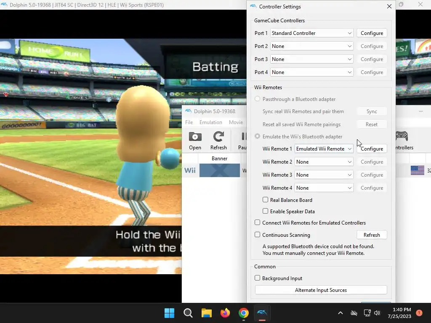Click the Configure button for Wii Remote 3

pyautogui.click(x=372, y=175)
